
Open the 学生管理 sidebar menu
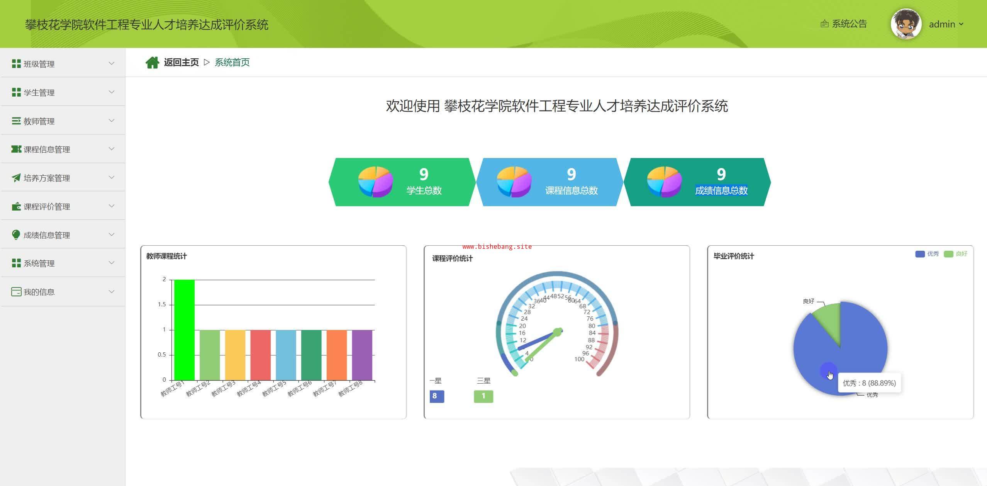click(x=39, y=92)
